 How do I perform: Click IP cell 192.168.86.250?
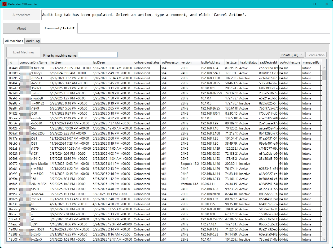212,93
